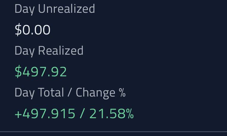Click the dollar sign before 497.92
This screenshot has width=227, height=136.
(x=18, y=72)
